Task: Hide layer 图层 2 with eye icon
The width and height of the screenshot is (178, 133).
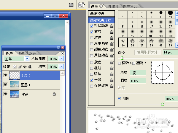Action: [6, 75]
